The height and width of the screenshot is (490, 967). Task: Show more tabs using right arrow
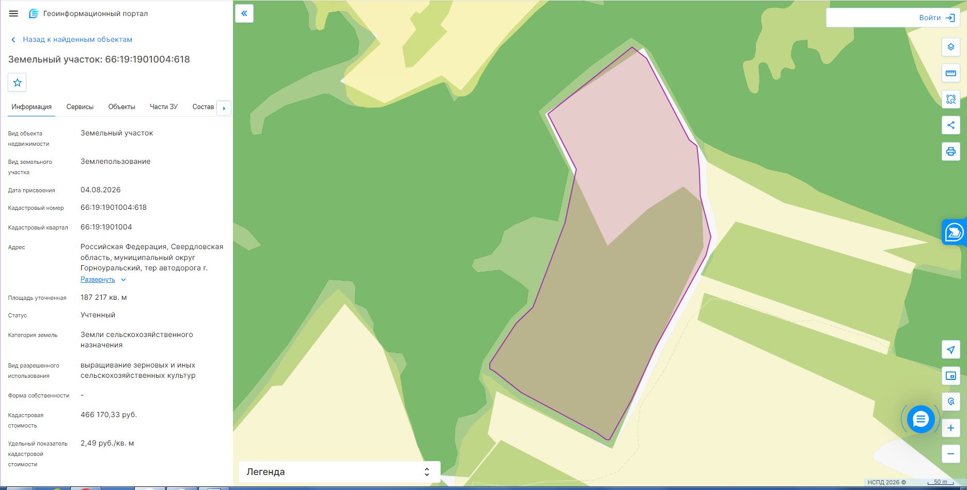tap(224, 108)
